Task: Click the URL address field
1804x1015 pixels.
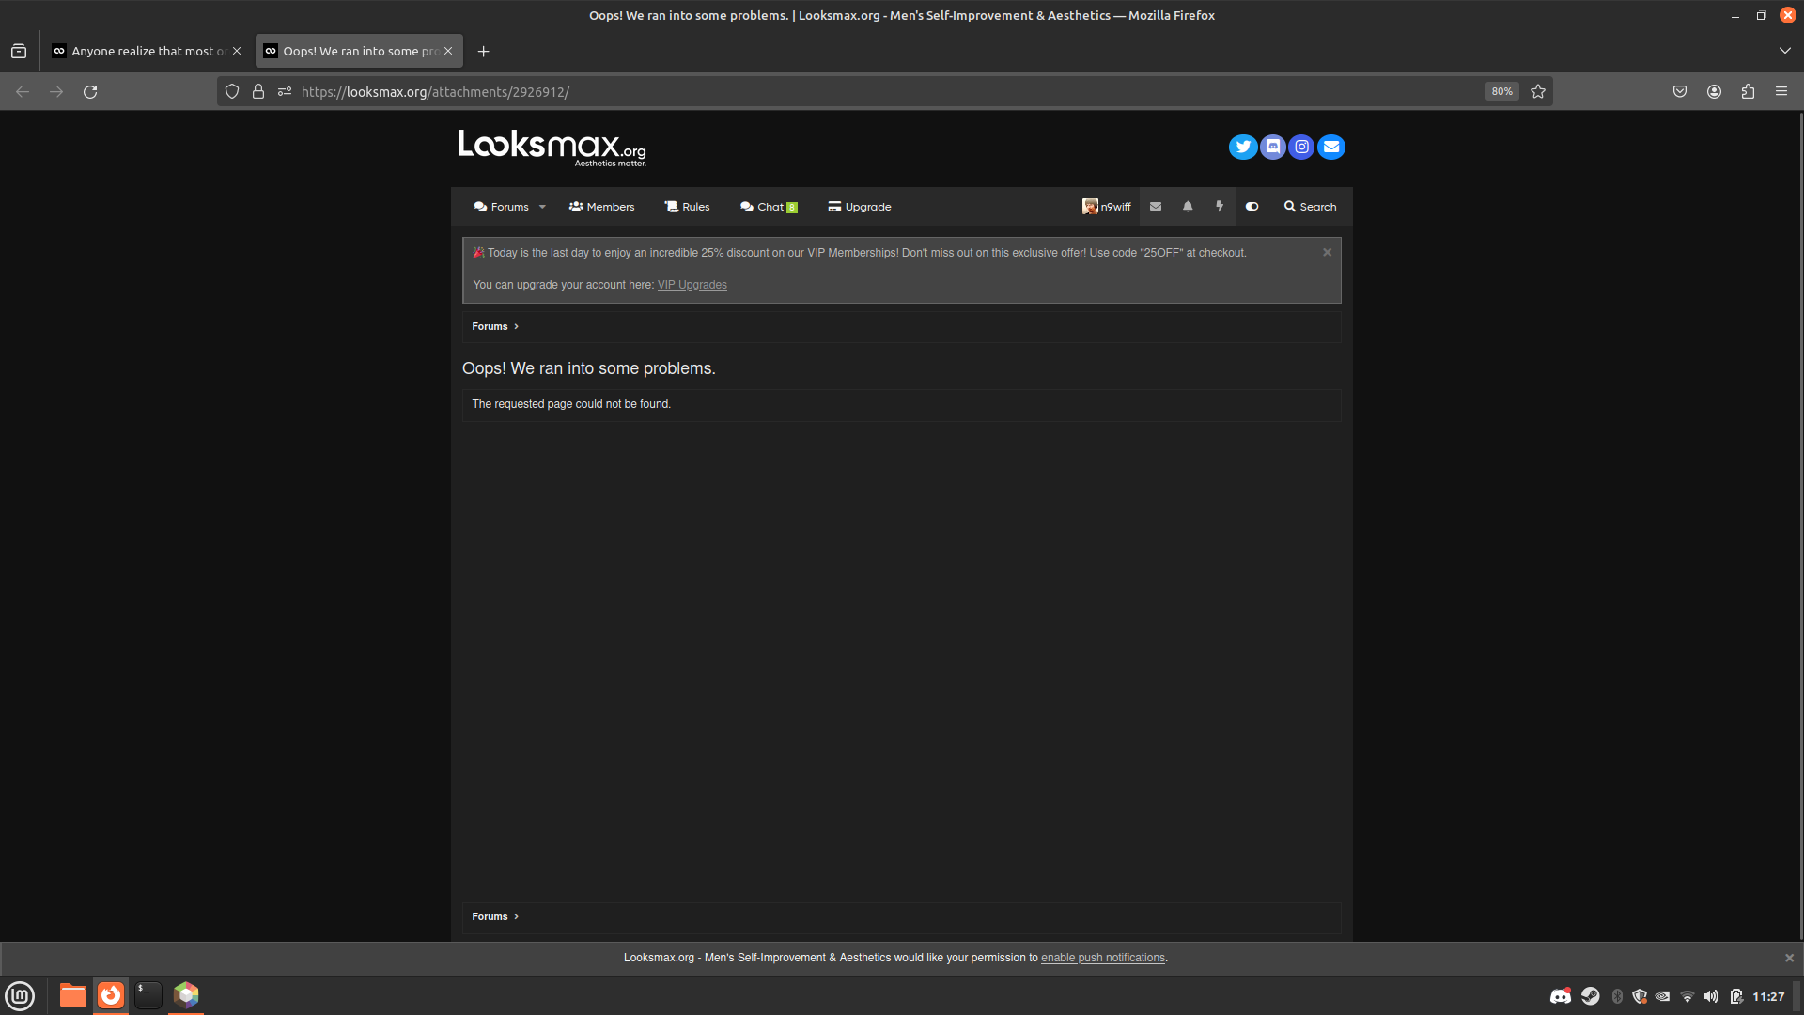Action: (x=883, y=92)
